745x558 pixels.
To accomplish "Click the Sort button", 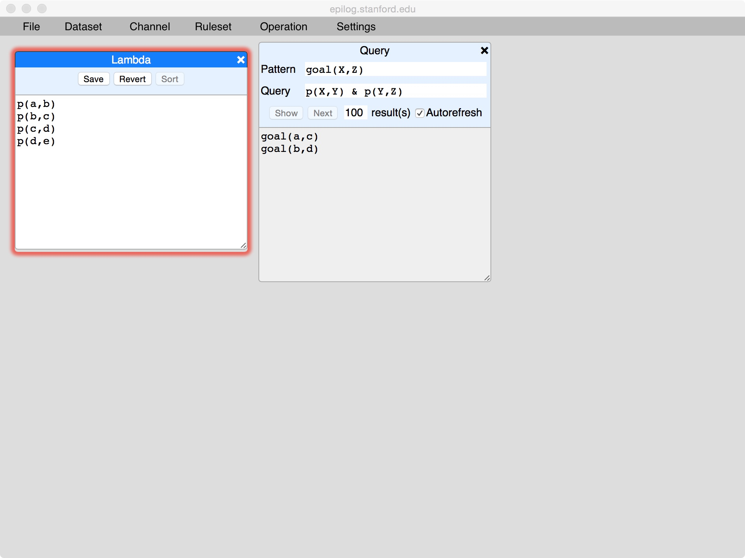I will pyautogui.click(x=170, y=79).
